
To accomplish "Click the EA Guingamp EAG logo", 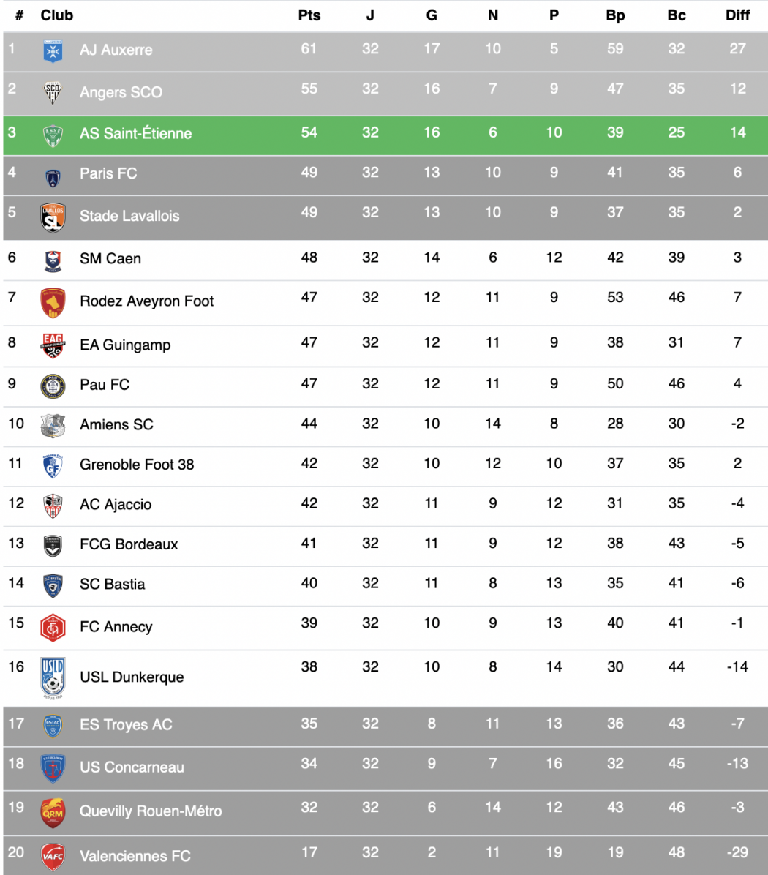I will point(53,345).
